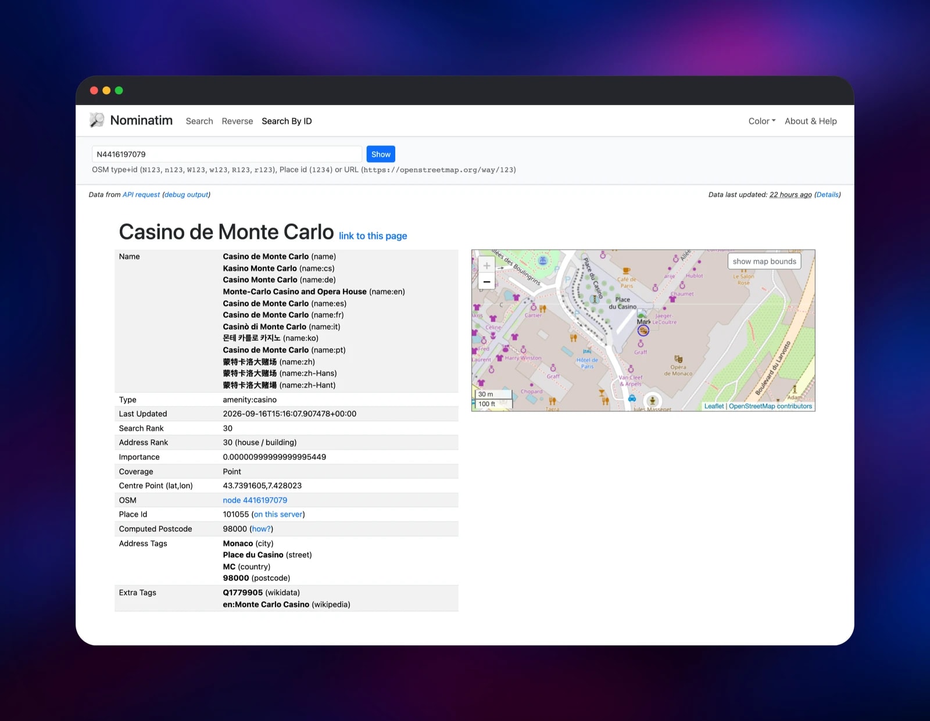Click the Last Updated timestamp value

pos(289,414)
